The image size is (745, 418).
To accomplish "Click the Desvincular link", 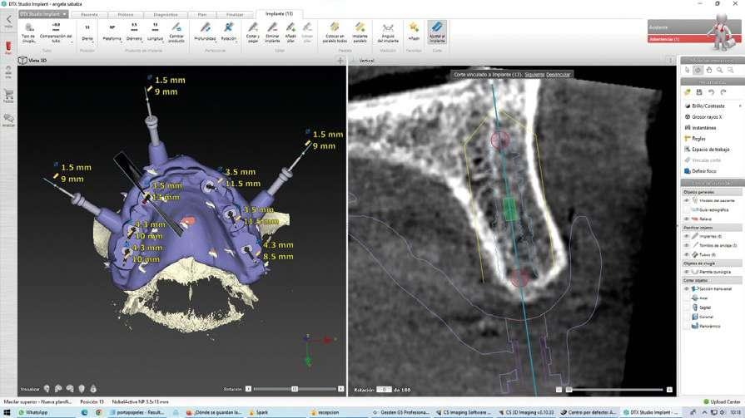I will point(558,74).
